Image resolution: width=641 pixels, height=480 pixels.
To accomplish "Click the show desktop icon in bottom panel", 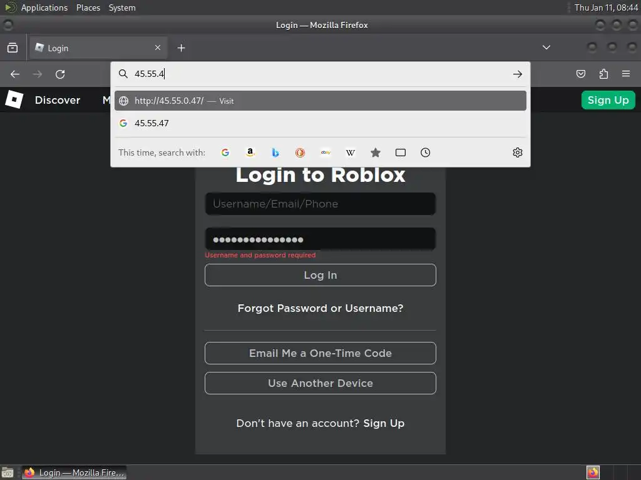I will (8, 472).
